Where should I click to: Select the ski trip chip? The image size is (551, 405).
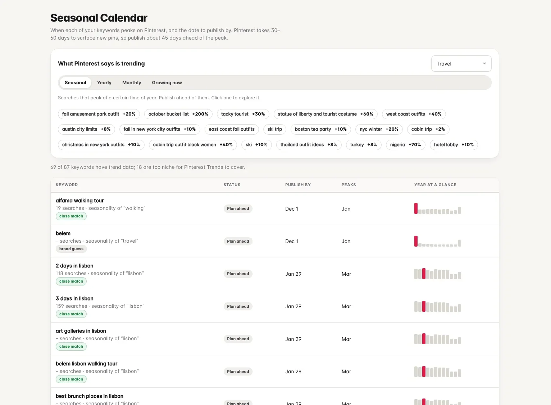point(275,129)
